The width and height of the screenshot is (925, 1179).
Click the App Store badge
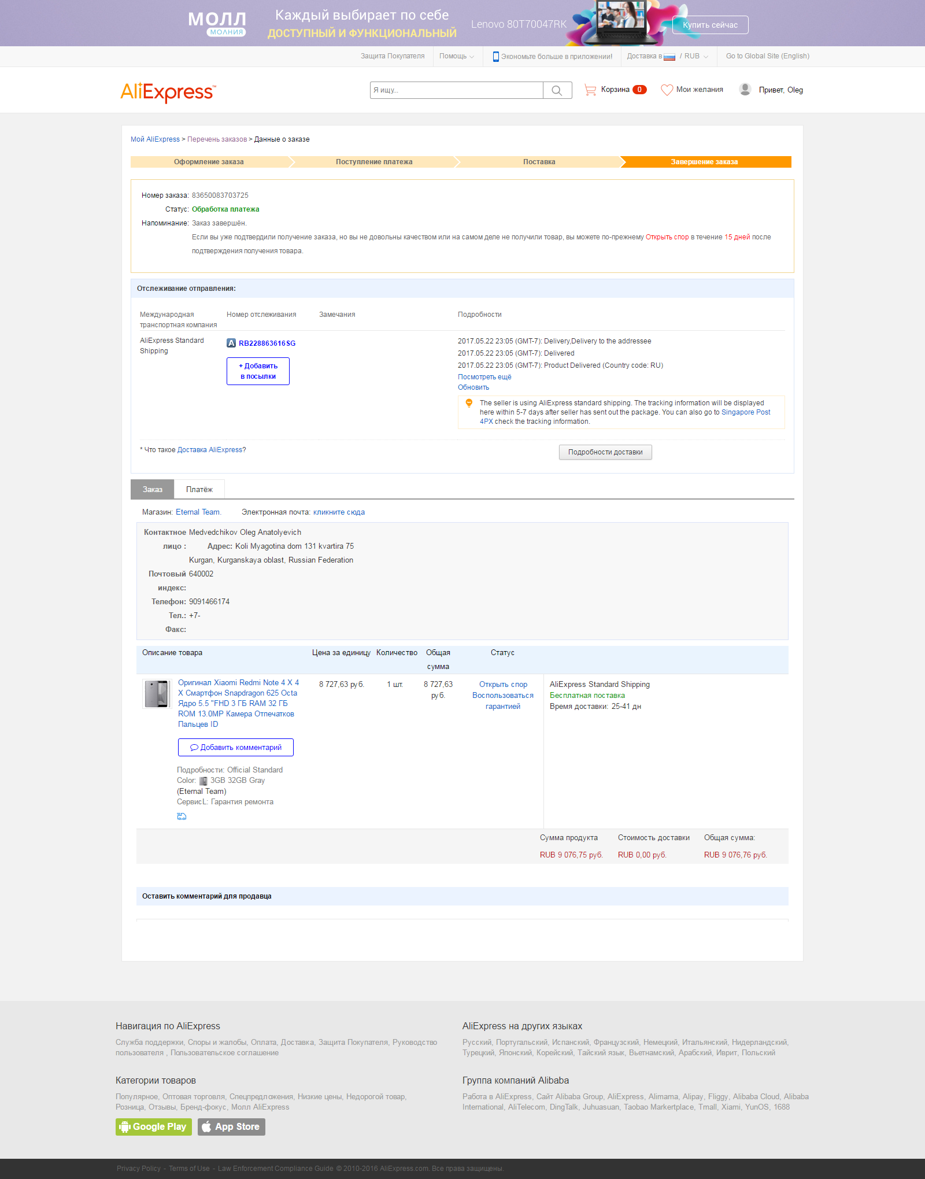coord(231,1126)
